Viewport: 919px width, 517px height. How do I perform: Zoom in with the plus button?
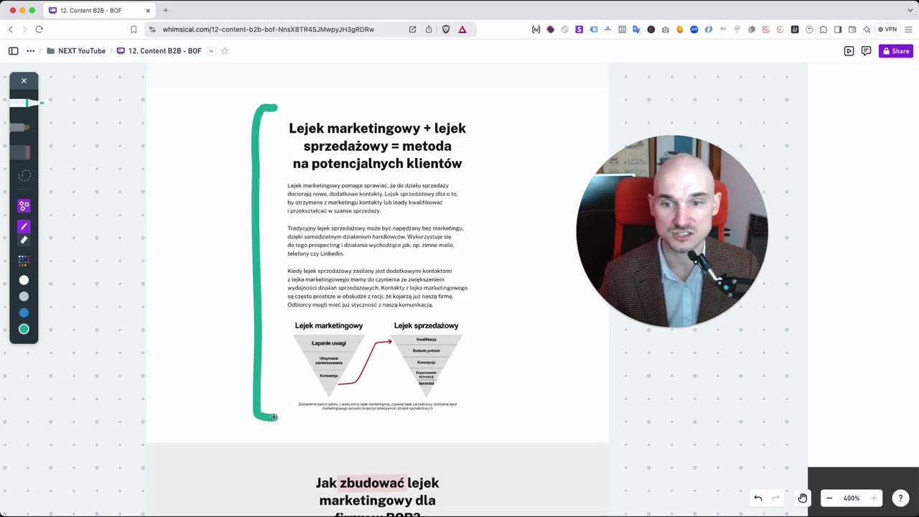click(x=874, y=498)
